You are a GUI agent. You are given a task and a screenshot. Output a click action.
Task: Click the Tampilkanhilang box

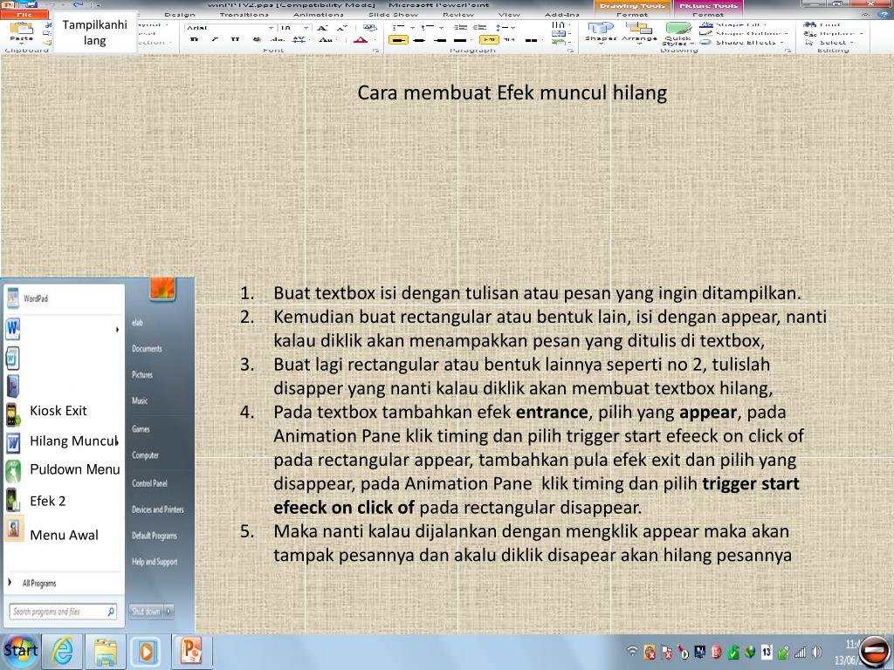click(x=94, y=32)
